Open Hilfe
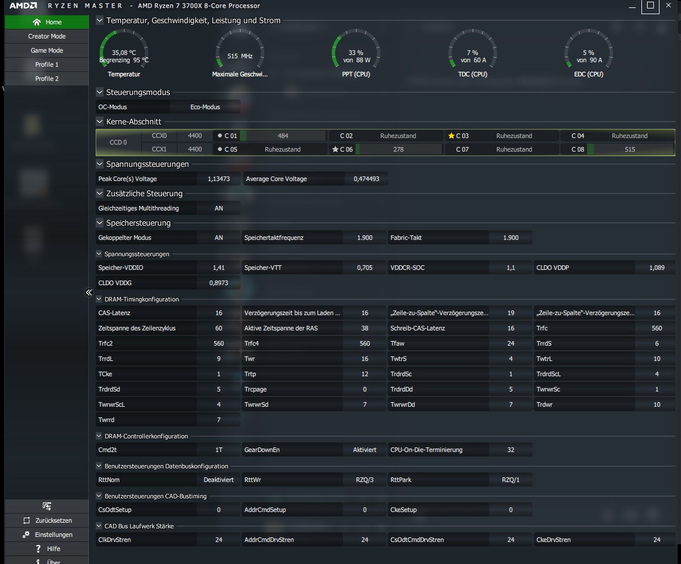This screenshot has width=681, height=564. coord(47,549)
